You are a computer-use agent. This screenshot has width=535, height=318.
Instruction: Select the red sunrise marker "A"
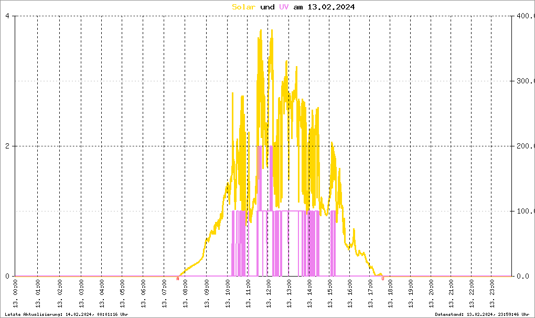click(x=178, y=279)
